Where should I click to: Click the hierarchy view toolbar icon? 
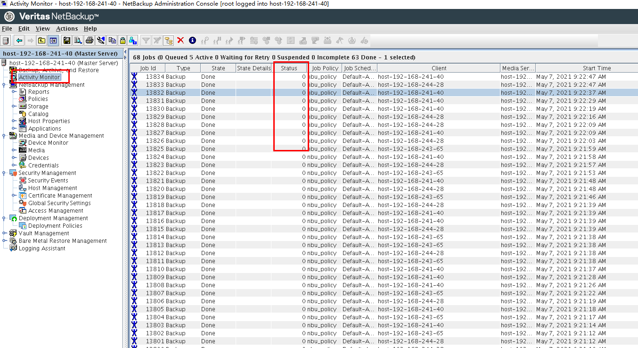coord(169,41)
